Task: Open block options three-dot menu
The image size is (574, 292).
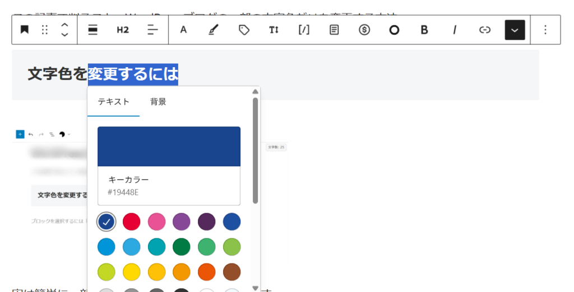Action: 545,30
